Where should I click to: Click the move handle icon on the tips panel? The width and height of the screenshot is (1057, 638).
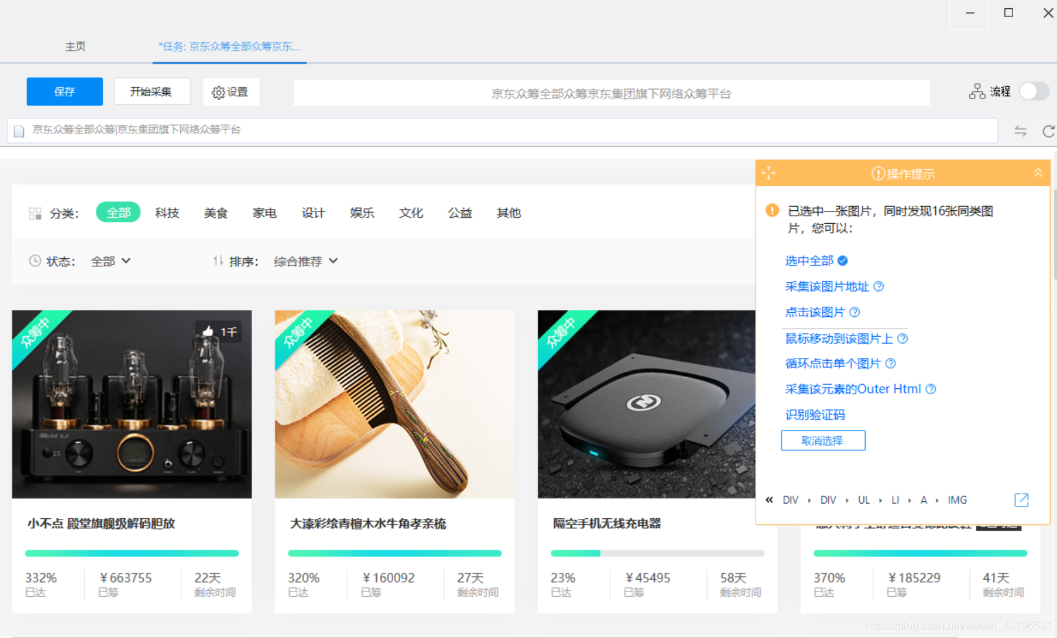[769, 173]
